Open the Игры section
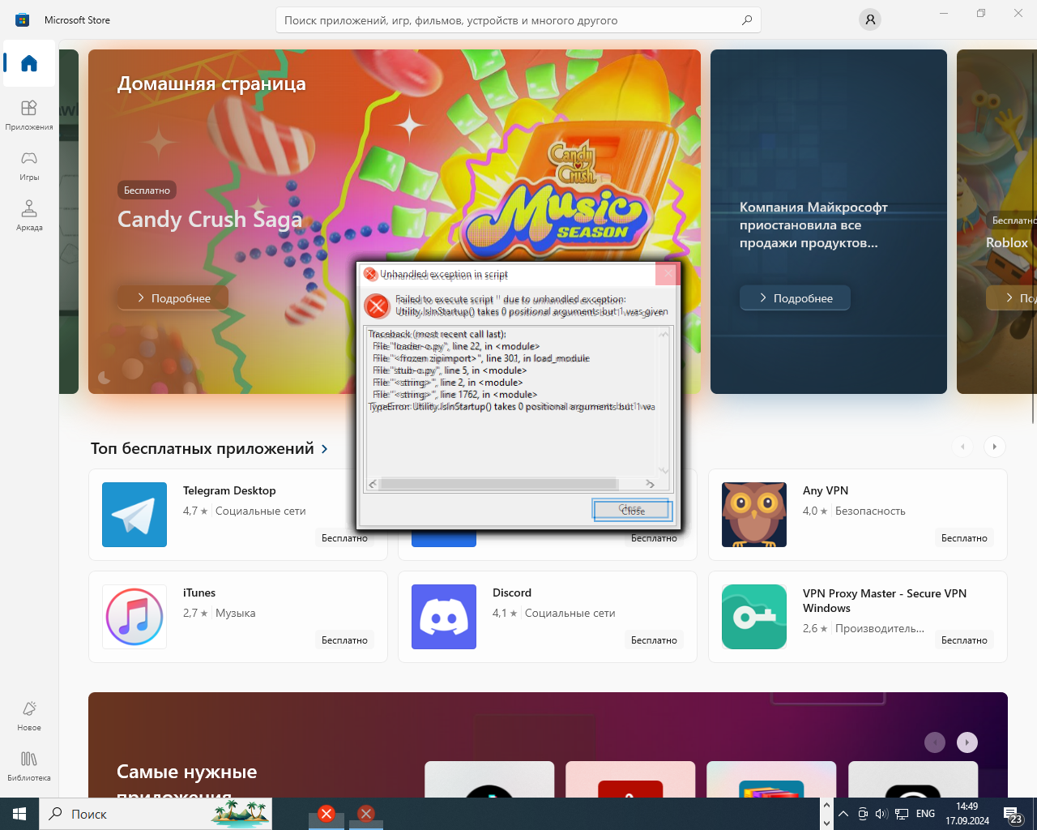This screenshot has height=830, width=1037. (29, 165)
